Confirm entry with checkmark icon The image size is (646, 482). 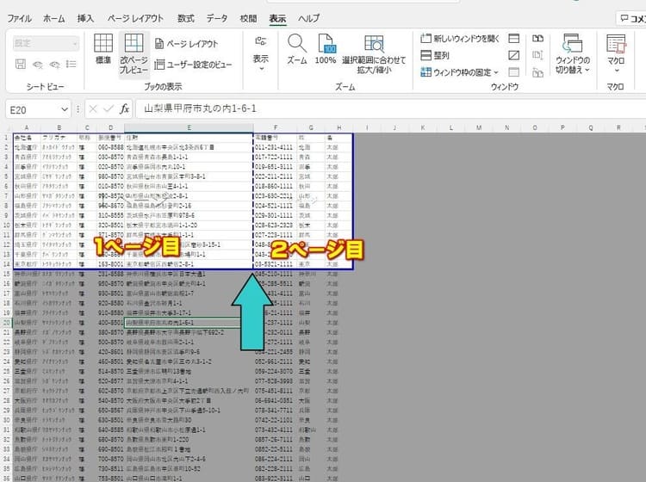tap(109, 109)
